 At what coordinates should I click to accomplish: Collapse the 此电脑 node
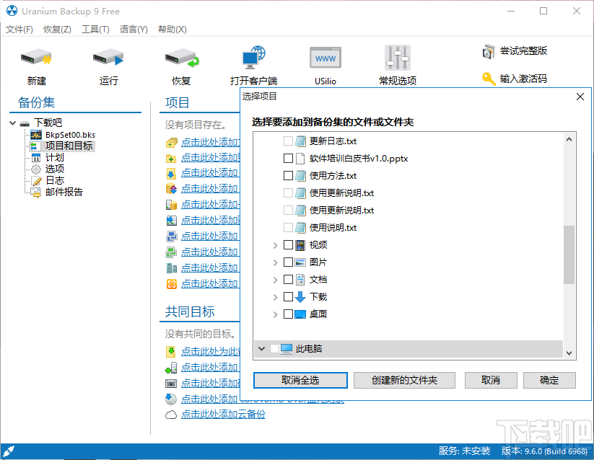tap(261, 348)
